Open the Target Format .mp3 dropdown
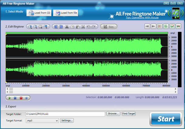This screenshot has width=185, height=129. pos(42,121)
